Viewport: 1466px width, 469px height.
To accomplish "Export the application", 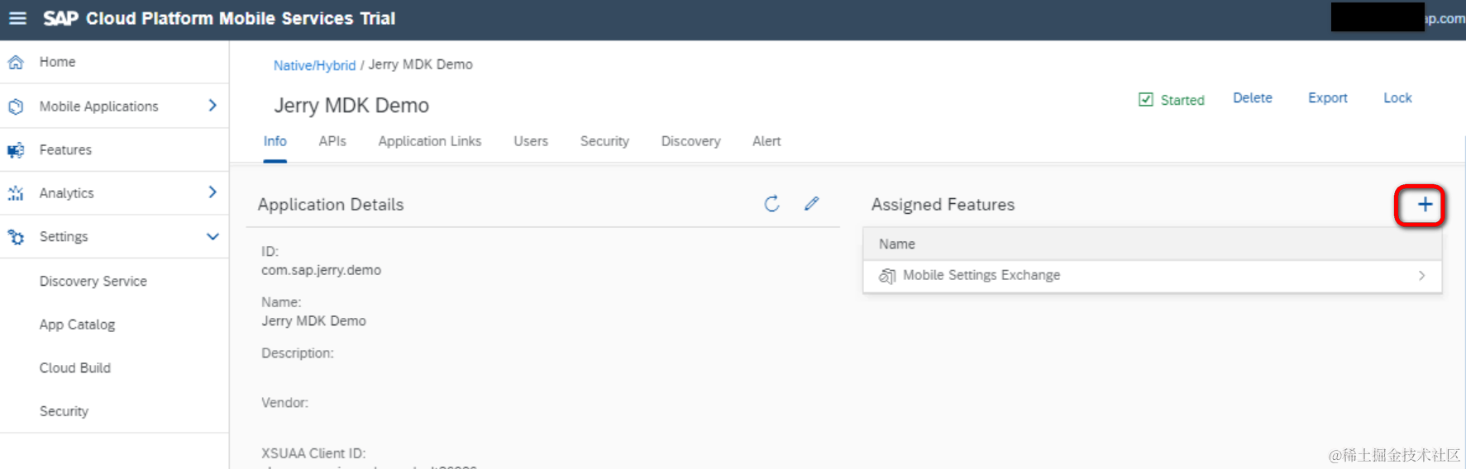I will 1328,98.
